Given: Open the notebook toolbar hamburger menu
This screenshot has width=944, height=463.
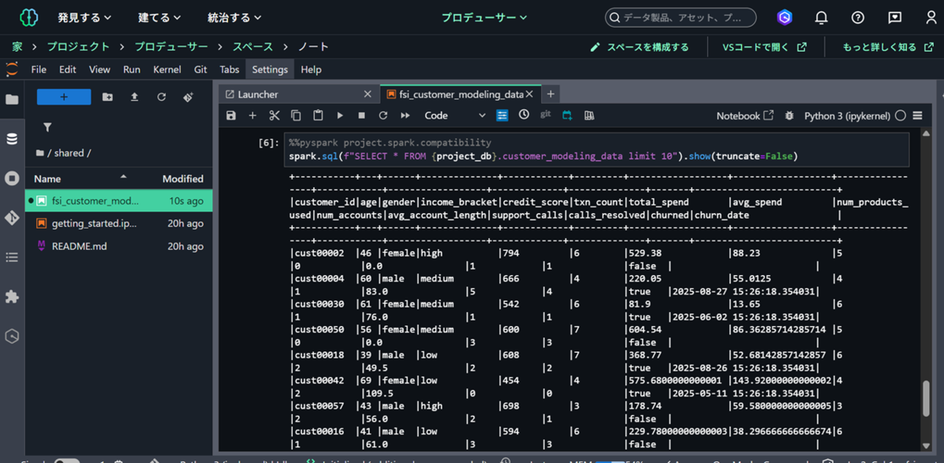Looking at the screenshot, I should click(917, 116).
